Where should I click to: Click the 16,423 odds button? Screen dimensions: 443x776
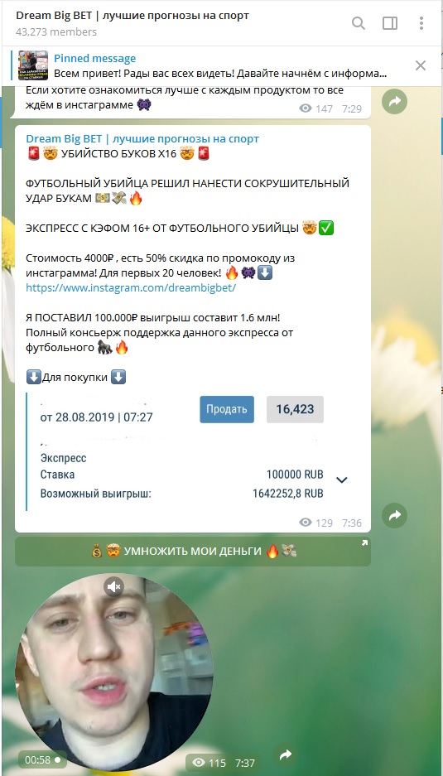[295, 409]
